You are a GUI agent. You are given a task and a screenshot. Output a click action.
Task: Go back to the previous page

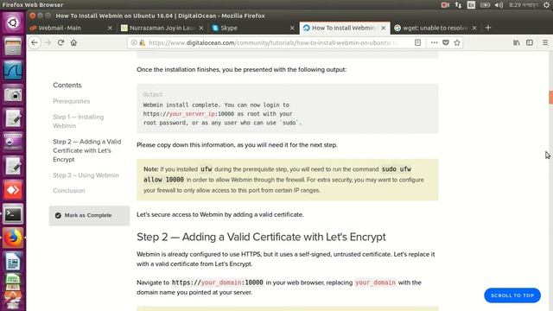pos(35,42)
